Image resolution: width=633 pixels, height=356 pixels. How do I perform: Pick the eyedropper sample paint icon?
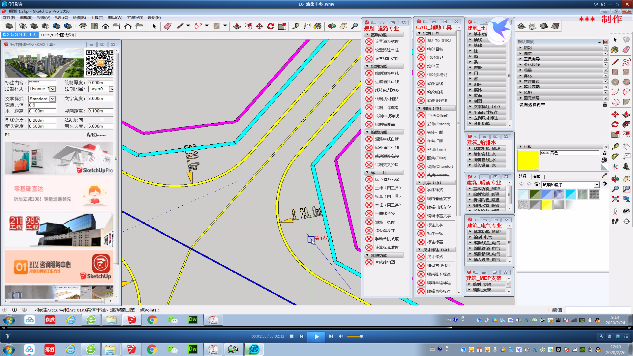[x=605, y=176]
